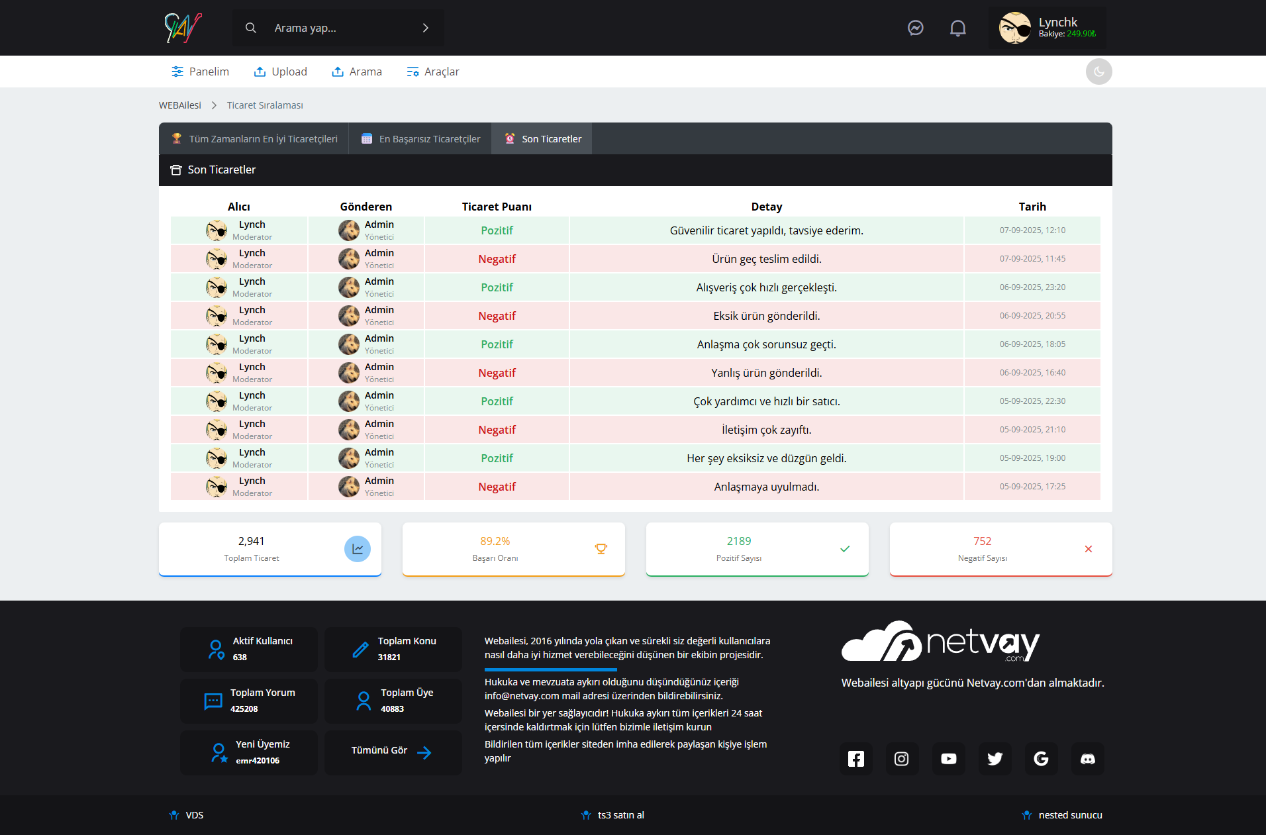This screenshot has height=835, width=1266.
Task: Click the Lynchk username in the header
Action: pos(1058,22)
